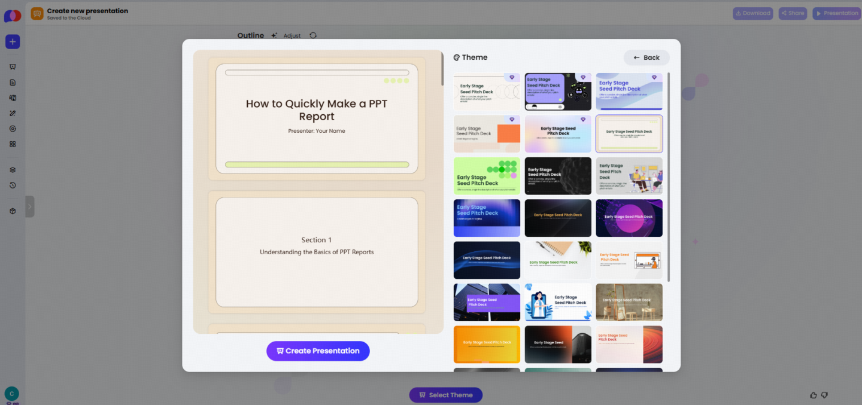This screenshot has height=405, width=862.
Task: Click the regenerate outline refresh icon
Action: tap(313, 35)
